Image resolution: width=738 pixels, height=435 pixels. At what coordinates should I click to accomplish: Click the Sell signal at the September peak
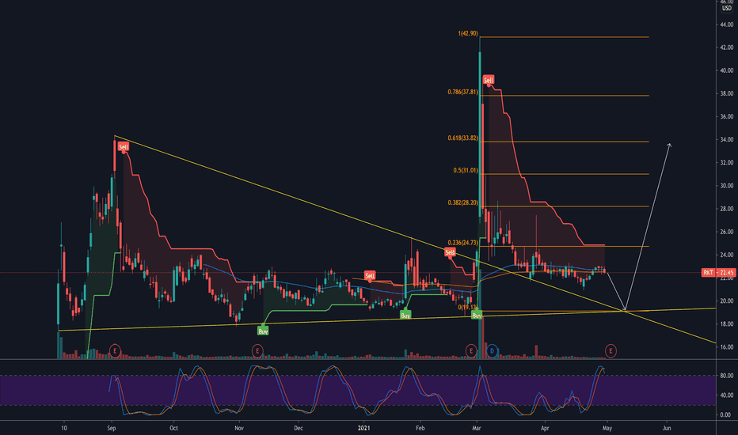(x=124, y=147)
